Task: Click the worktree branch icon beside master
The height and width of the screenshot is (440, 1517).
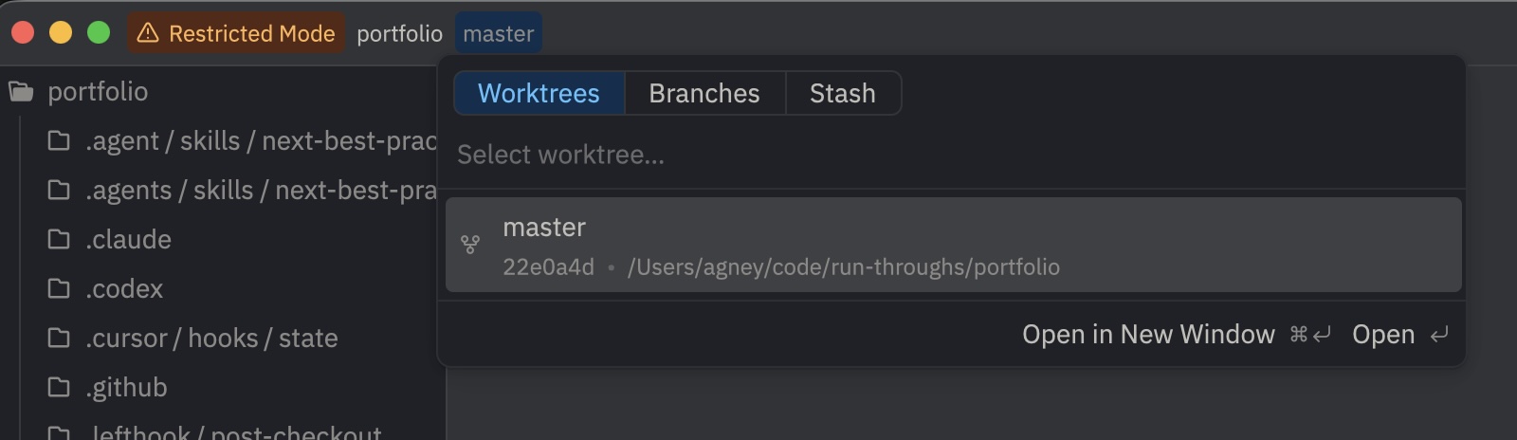Action: 469,245
